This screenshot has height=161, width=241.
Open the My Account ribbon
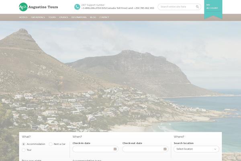coord(213,9)
